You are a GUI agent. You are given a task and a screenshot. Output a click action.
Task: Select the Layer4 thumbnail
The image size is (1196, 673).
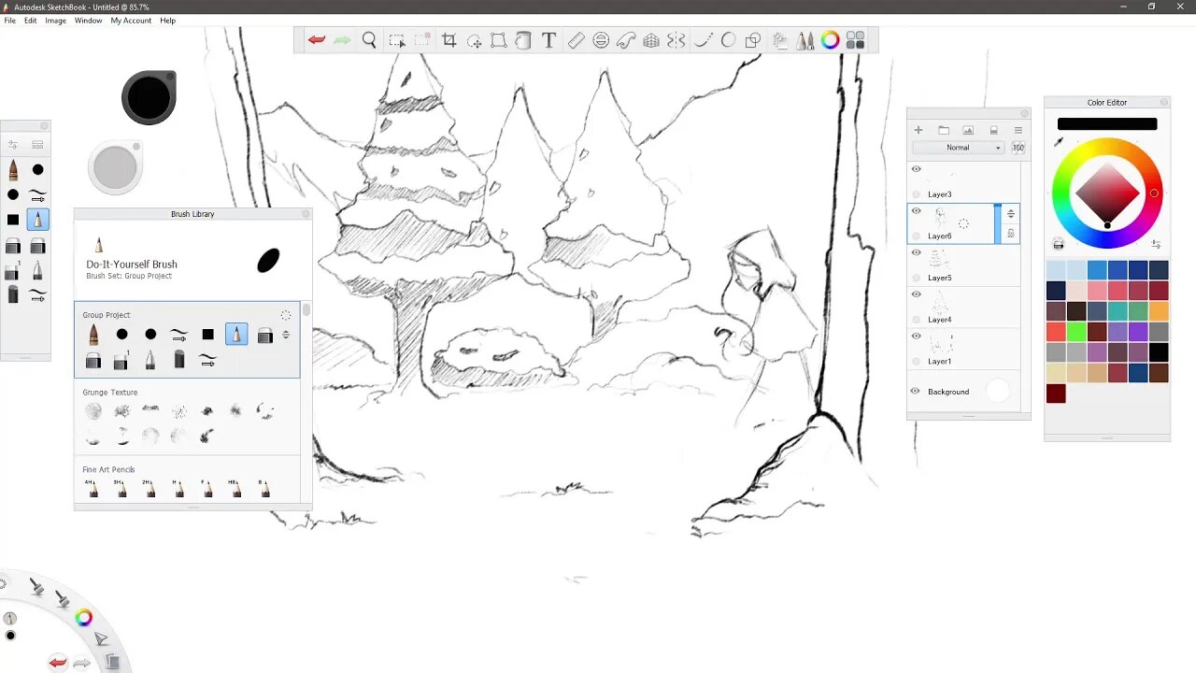tap(940, 303)
